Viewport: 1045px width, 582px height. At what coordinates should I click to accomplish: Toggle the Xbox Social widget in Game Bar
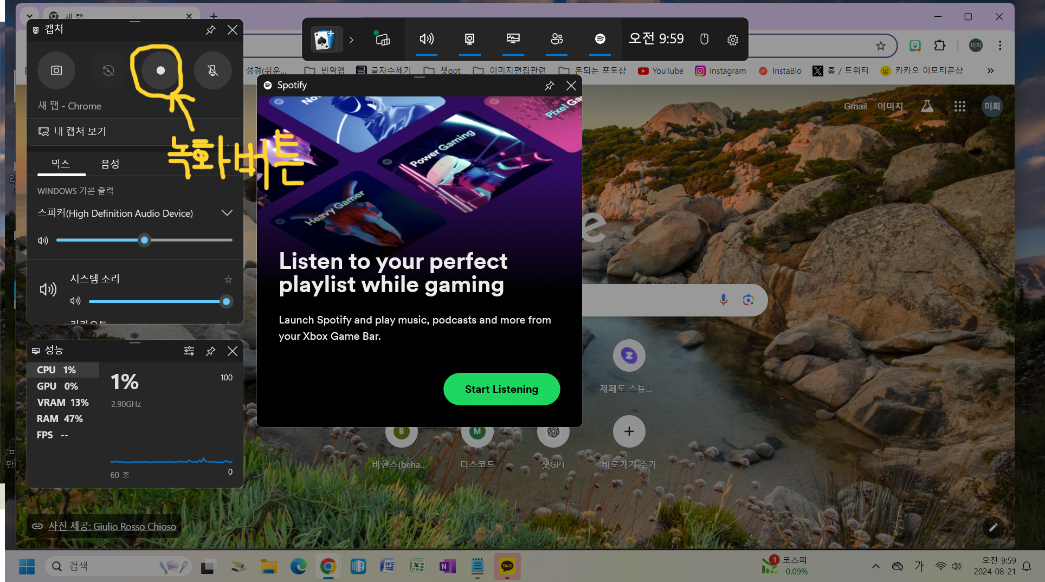[557, 39]
